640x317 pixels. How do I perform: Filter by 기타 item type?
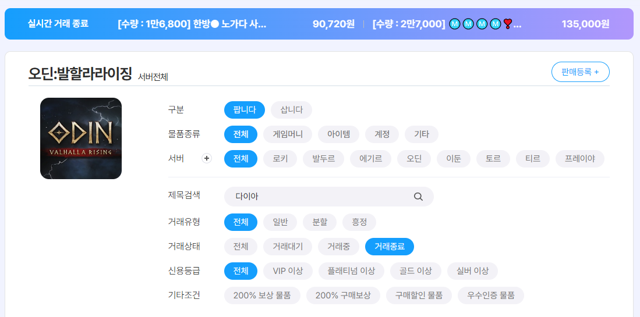tap(422, 134)
